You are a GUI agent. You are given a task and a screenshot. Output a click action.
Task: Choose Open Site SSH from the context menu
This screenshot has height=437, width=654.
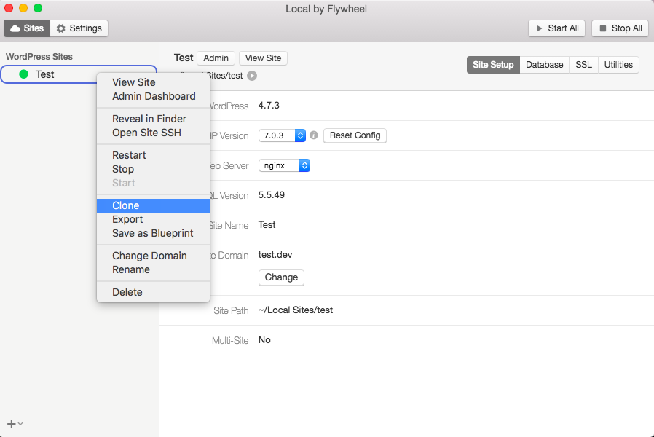[x=153, y=133]
